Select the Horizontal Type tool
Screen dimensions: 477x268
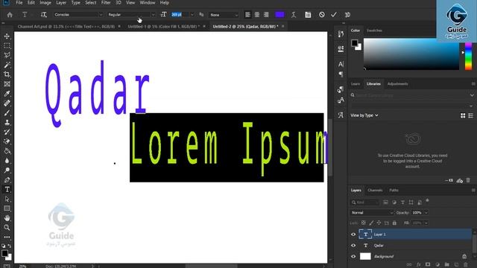click(7, 189)
